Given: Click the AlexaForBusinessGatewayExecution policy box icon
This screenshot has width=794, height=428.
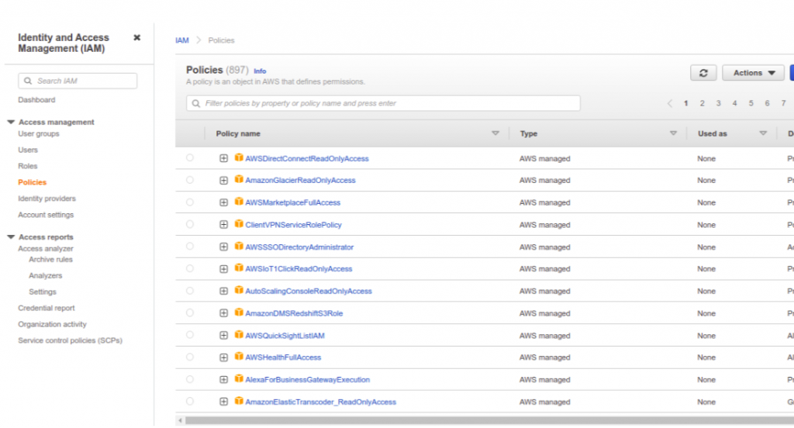Looking at the screenshot, I should (239, 379).
